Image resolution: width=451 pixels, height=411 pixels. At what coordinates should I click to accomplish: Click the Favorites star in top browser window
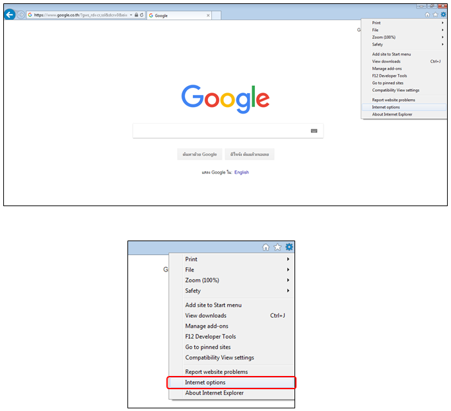(435, 15)
